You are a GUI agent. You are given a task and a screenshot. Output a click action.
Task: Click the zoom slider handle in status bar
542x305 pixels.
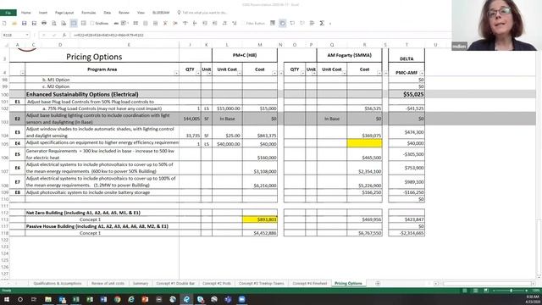pyautogui.click(x=512, y=291)
